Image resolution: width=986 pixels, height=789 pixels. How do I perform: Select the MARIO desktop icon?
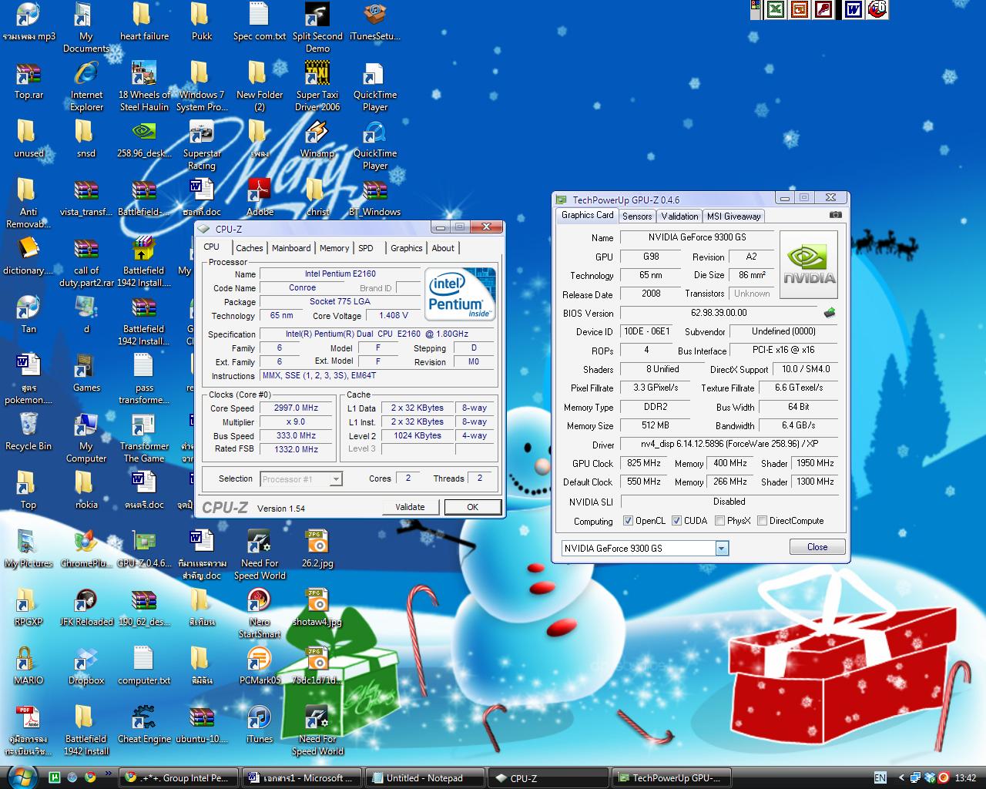tap(29, 666)
